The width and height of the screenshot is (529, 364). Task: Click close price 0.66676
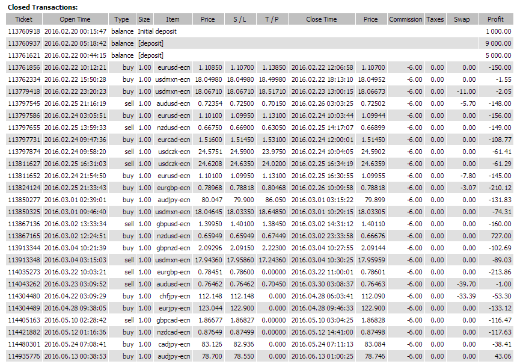point(373,236)
